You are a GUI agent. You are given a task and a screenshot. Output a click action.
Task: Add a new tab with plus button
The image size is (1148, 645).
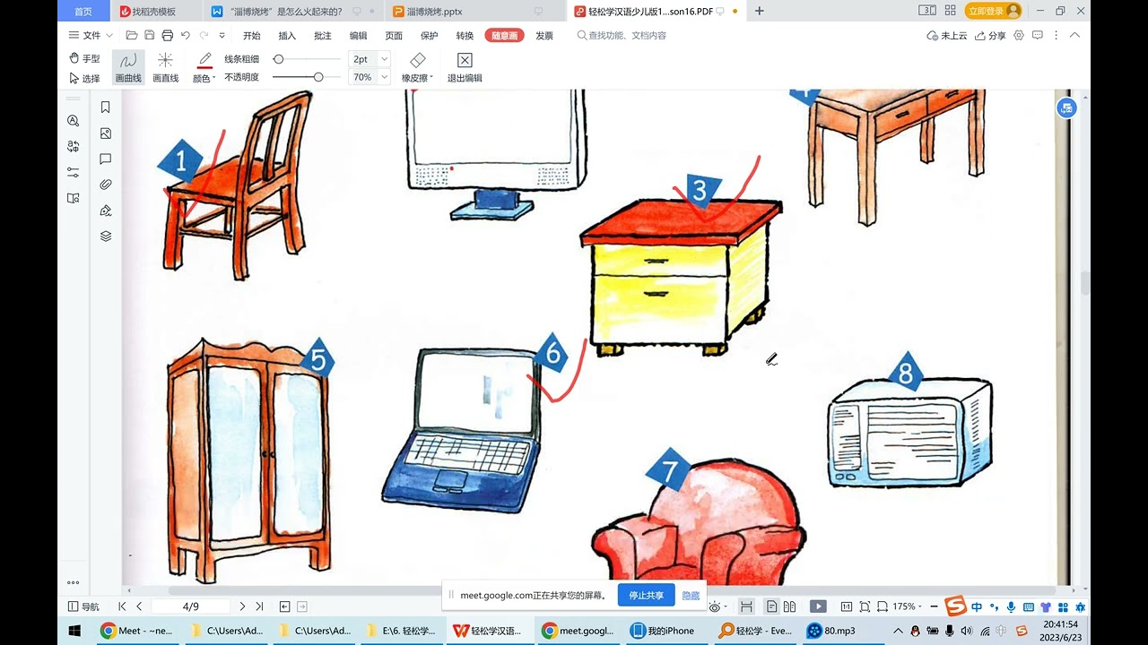tap(760, 11)
